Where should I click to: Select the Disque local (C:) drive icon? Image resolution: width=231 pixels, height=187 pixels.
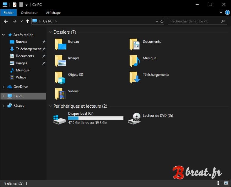tap(60, 119)
